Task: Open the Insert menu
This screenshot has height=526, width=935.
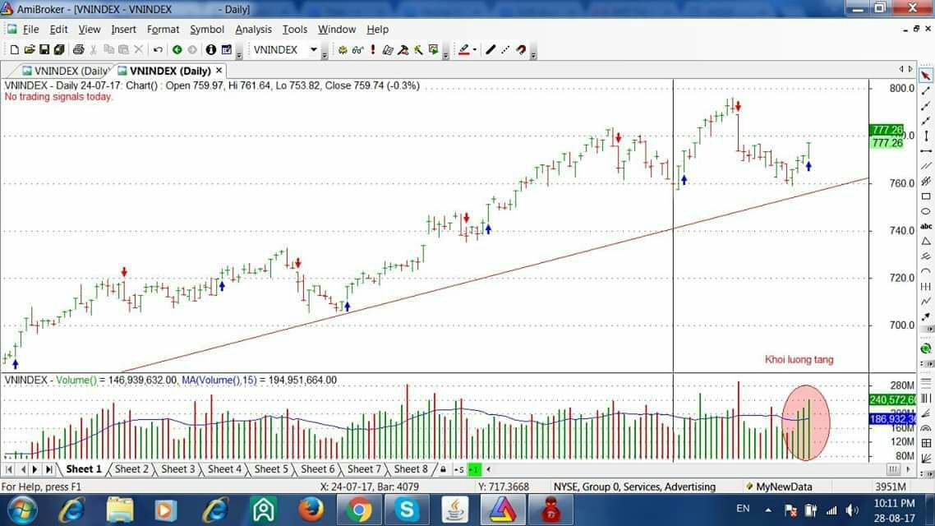Action: 123,30
